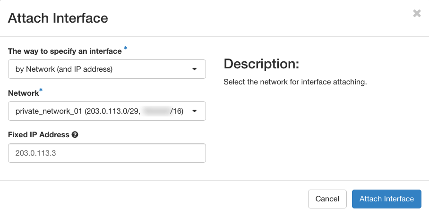The height and width of the screenshot is (216, 429).
Task: Click the Cancel button
Action: [327, 199]
